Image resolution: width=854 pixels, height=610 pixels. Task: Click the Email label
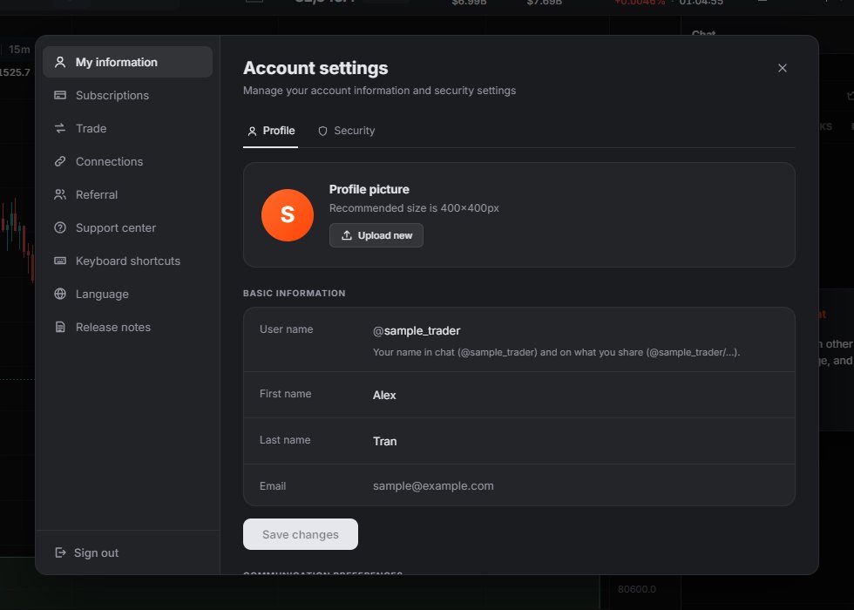(x=273, y=486)
